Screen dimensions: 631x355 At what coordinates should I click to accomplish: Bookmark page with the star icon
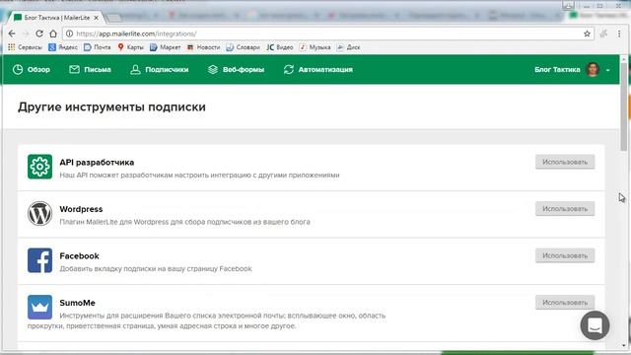pos(588,34)
